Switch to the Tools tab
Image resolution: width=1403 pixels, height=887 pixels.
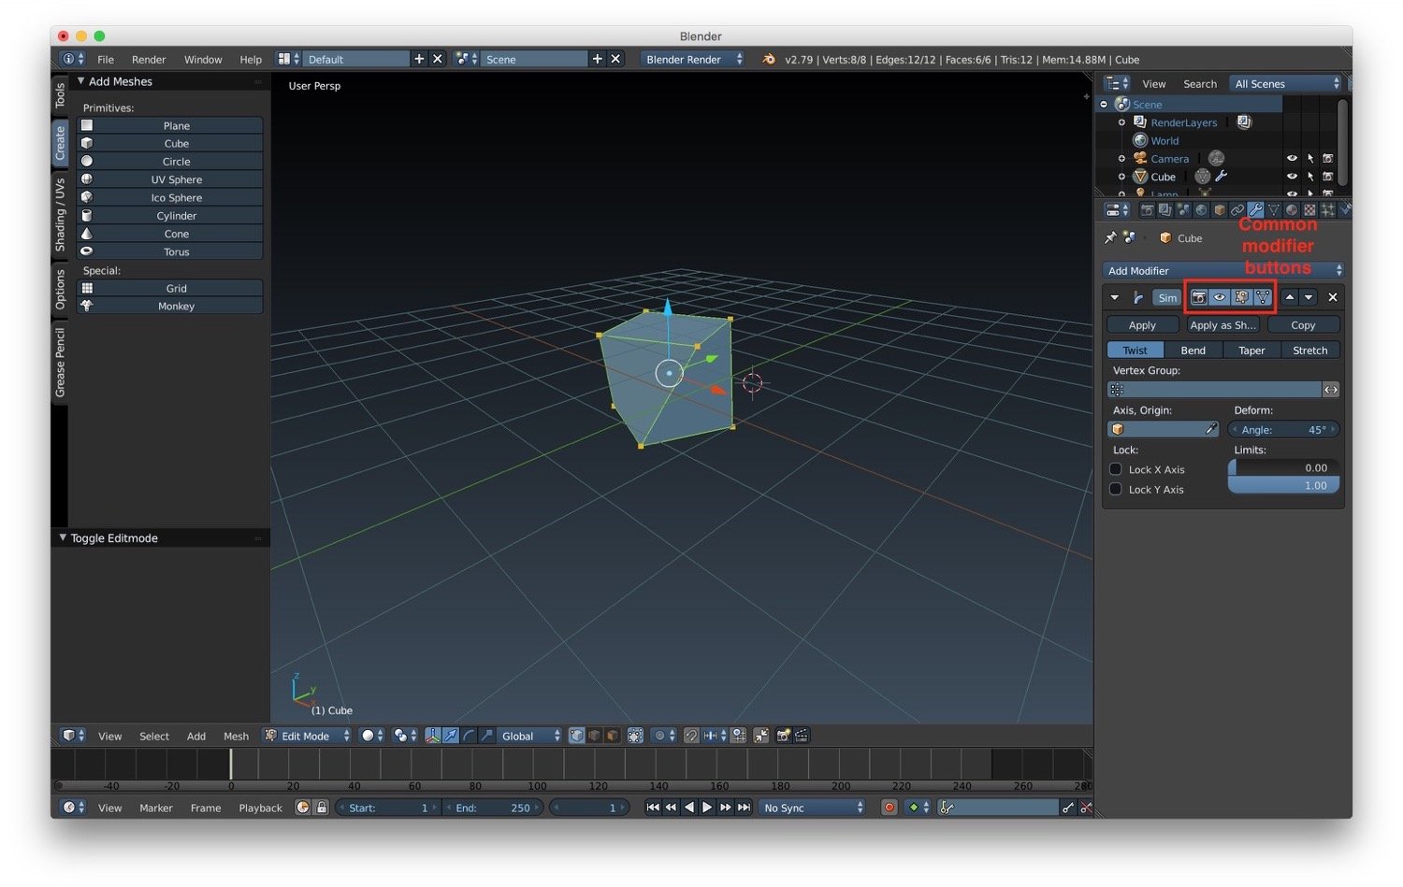(60, 95)
